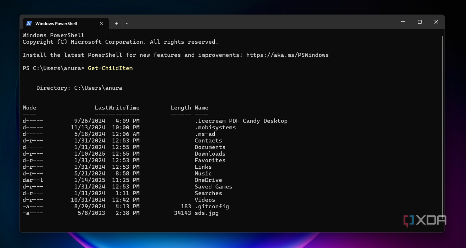Click the Documents folder name

[210, 147]
